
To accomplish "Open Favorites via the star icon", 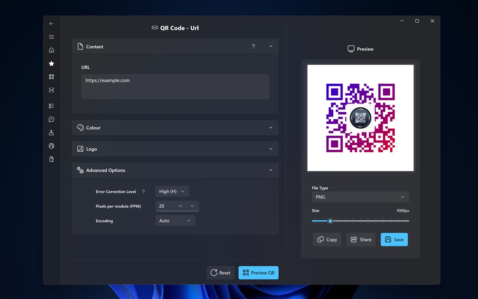I will (x=51, y=63).
